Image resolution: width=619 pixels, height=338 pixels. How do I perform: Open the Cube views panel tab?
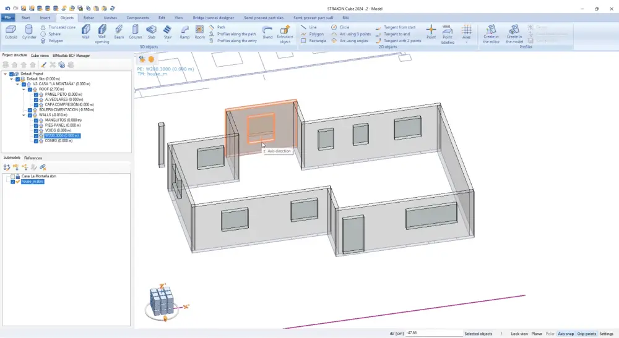pyautogui.click(x=40, y=56)
